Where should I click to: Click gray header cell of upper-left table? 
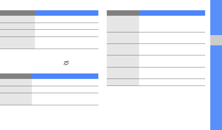click(x=17, y=13)
